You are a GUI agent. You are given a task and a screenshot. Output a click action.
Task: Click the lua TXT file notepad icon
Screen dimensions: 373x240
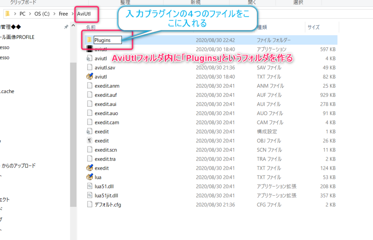(90, 177)
